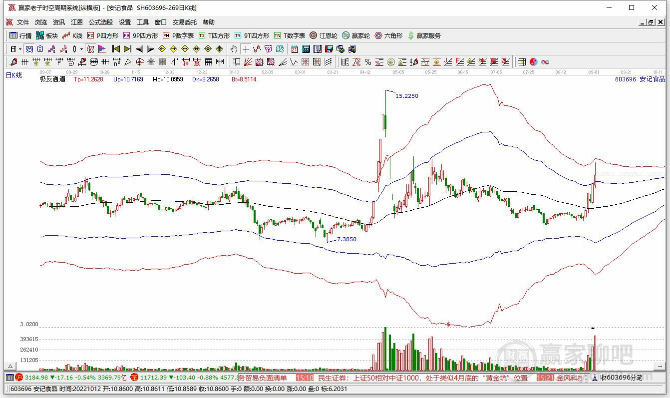Expand the candlestick style dropdown arrow

(x=81, y=49)
